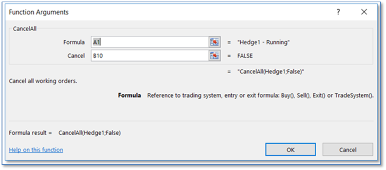The width and height of the screenshot is (386, 170).
Task: Click the range selector icon beside Formula field
Action: pyautogui.click(x=215, y=42)
